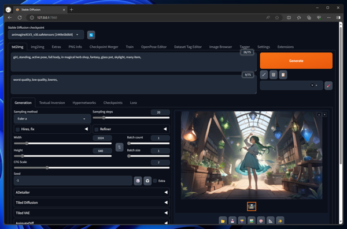
Task: Open a new browser tab
Action: pos(71,9)
